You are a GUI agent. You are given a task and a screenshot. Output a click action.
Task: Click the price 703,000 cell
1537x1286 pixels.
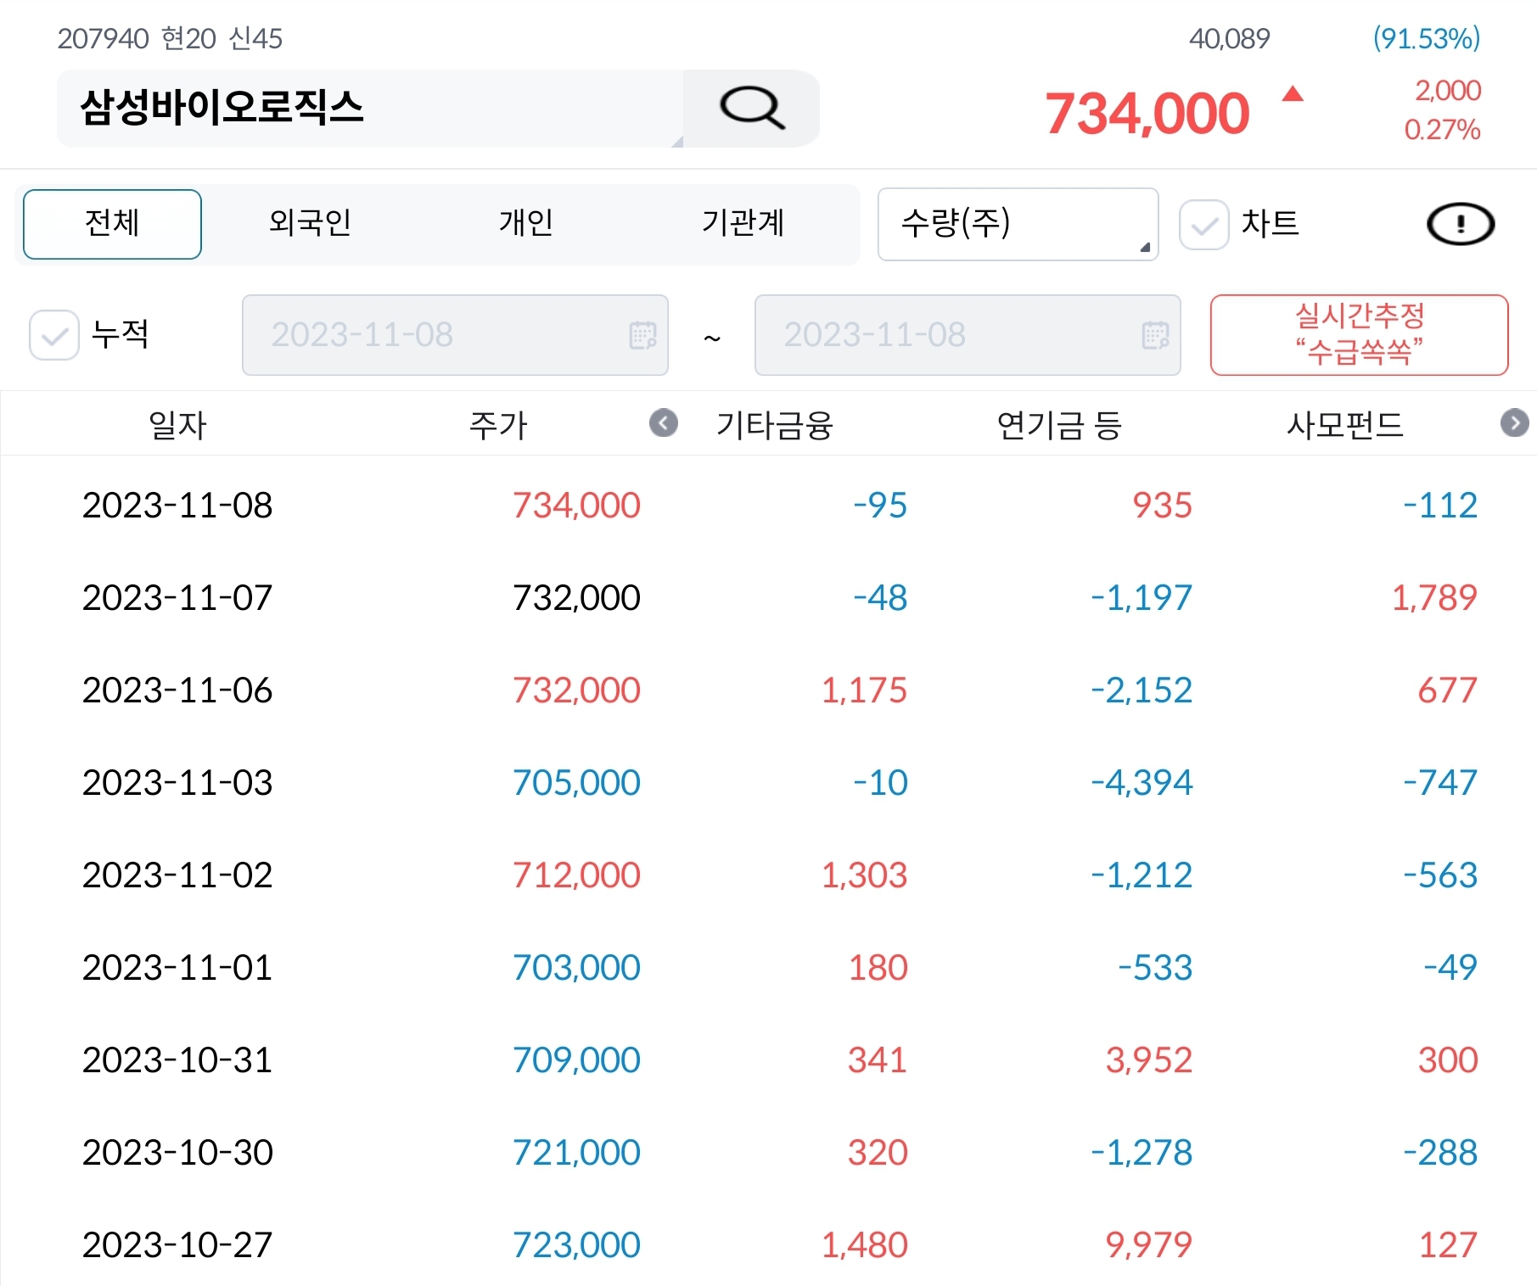(576, 968)
